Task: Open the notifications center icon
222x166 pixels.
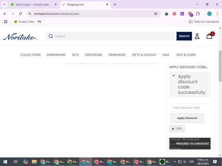Action: (x=215, y=162)
